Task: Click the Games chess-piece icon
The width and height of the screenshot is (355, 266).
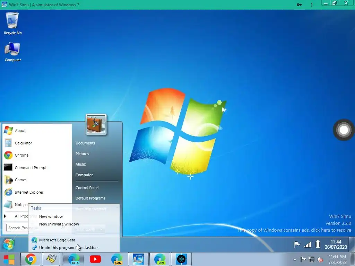Action: click(x=8, y=180)
